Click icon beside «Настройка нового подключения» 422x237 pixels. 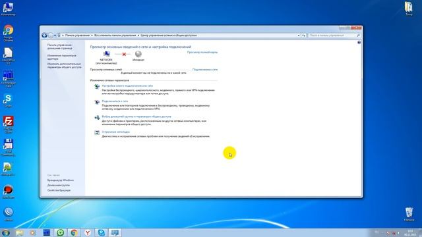coord(97,86)
